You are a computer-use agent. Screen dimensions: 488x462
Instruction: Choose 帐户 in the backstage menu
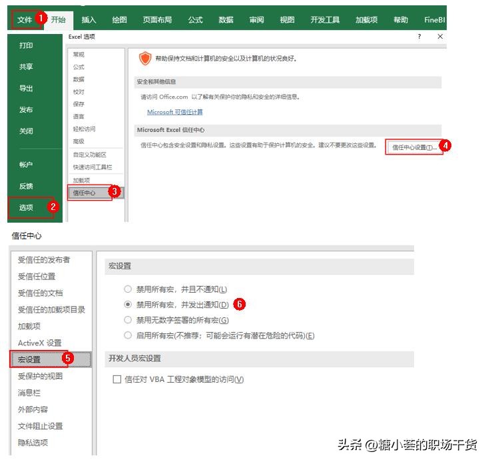click(x=26, y=165)
